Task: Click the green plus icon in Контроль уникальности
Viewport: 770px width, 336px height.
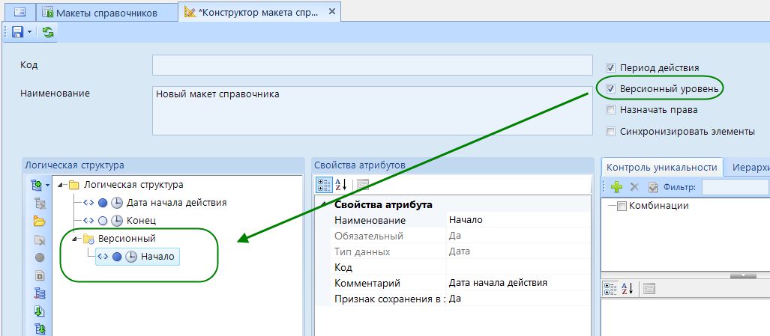Action: tap(616, 187)
